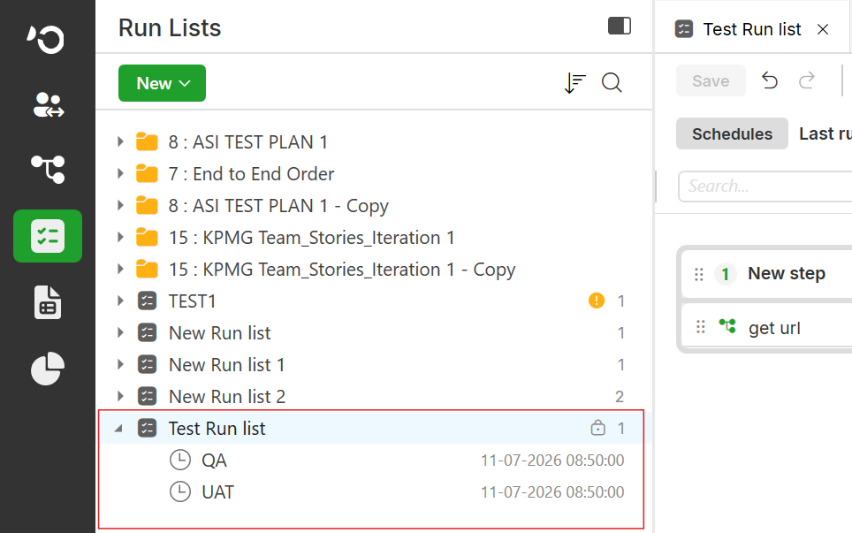852x533 pixels.
Task: Select the get url flow item
Action: pos(766,326)
